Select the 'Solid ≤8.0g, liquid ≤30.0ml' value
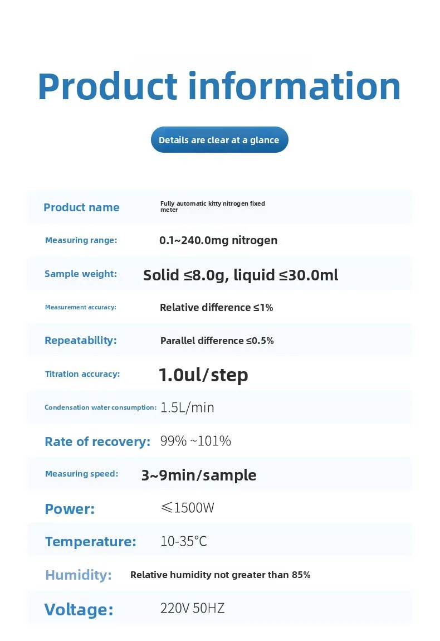This screenshot has height=641, width=440. click(x=241, y=275)
